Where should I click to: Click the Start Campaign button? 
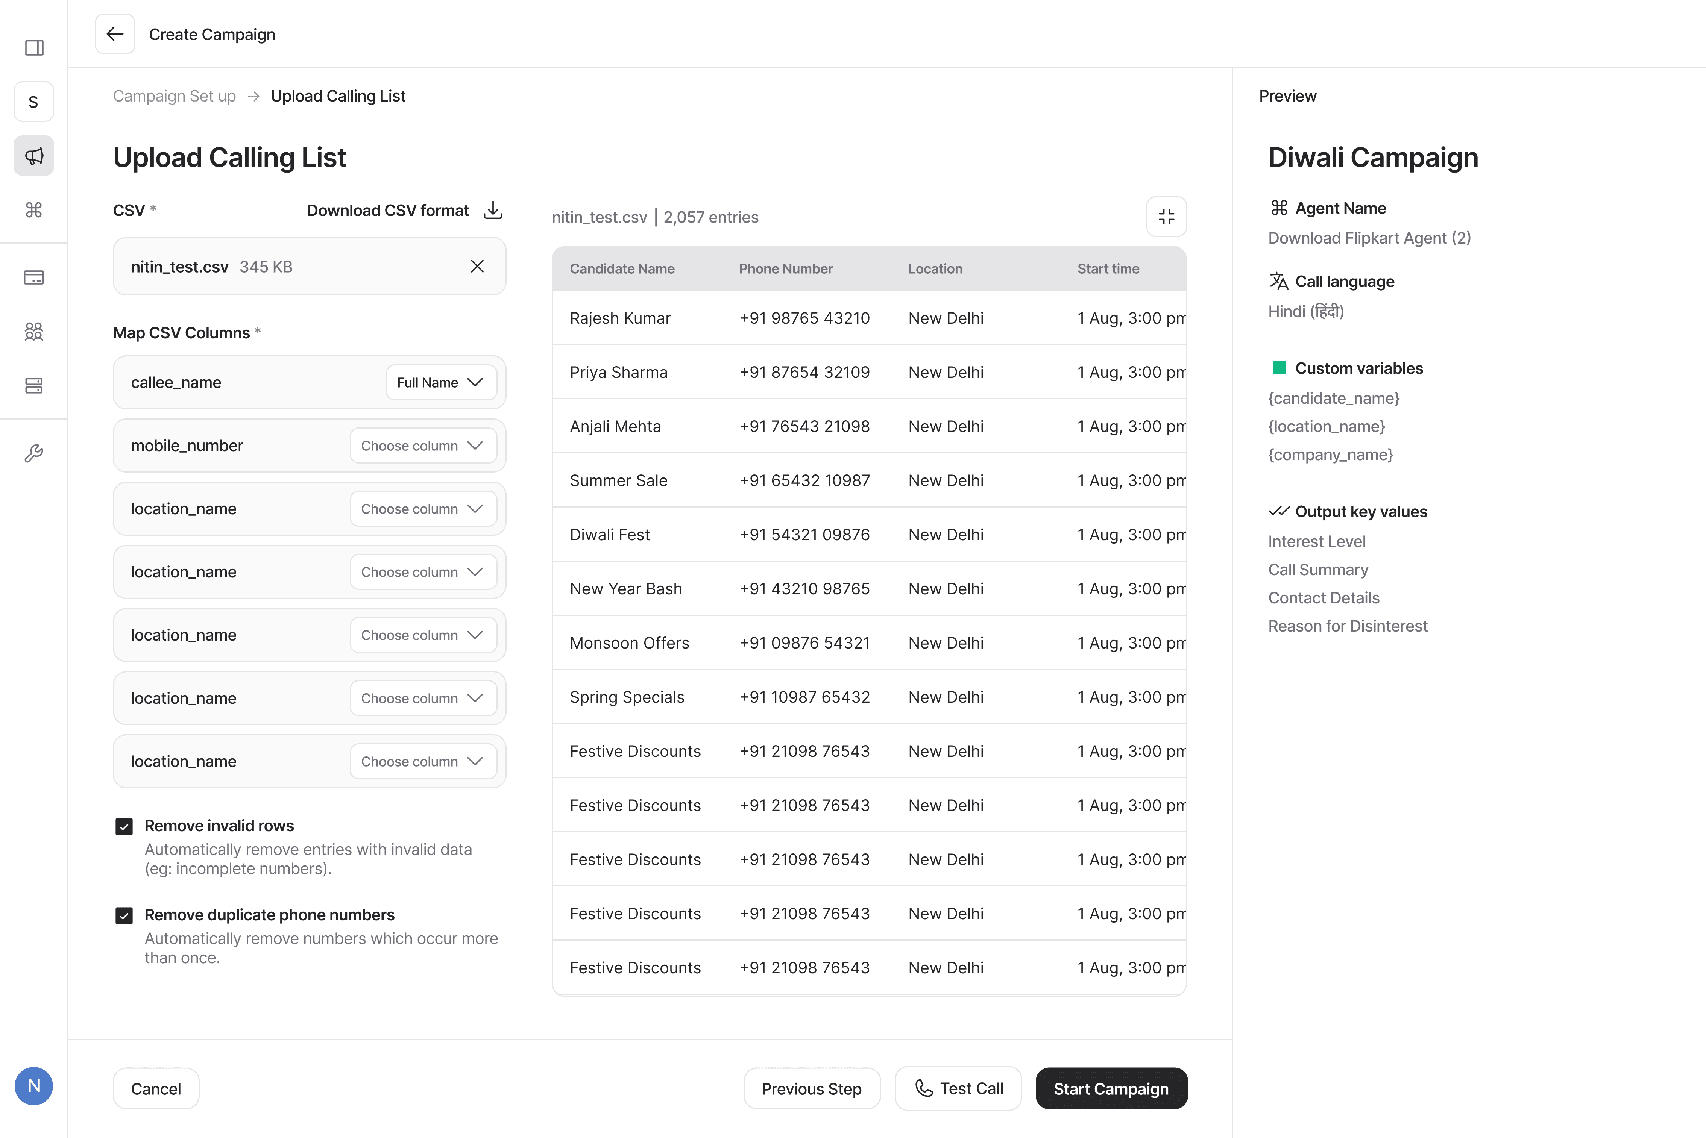click(x=1111, y=1089)
